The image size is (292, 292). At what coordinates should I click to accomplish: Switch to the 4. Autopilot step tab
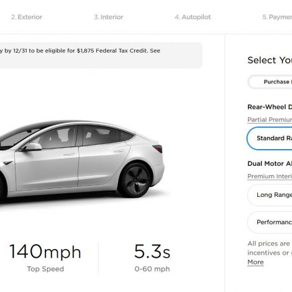193,17
